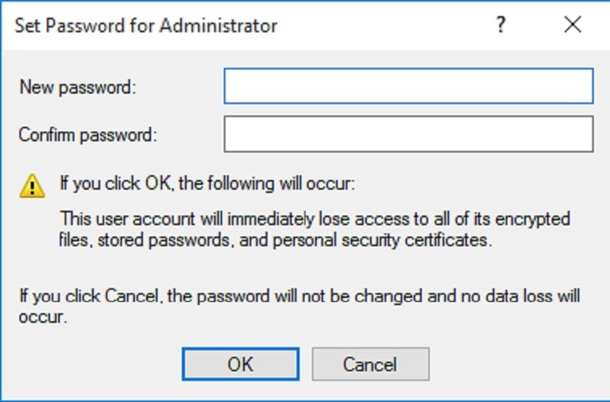Viewport: 610px width, 402px height.
Task: Click the "New password:" label
Action: 78,87
